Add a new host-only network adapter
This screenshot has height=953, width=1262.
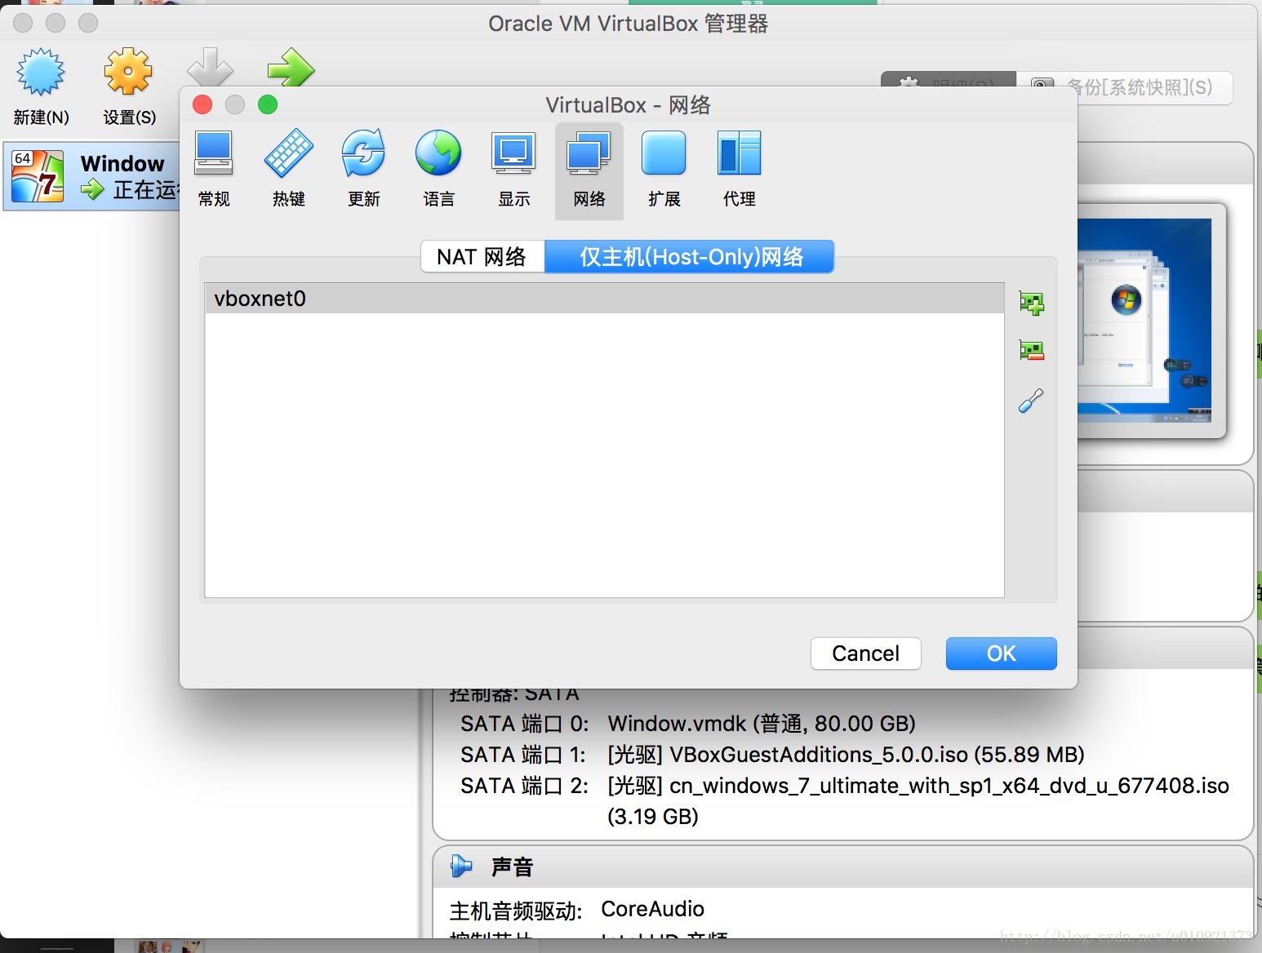tap(1032, 304)
